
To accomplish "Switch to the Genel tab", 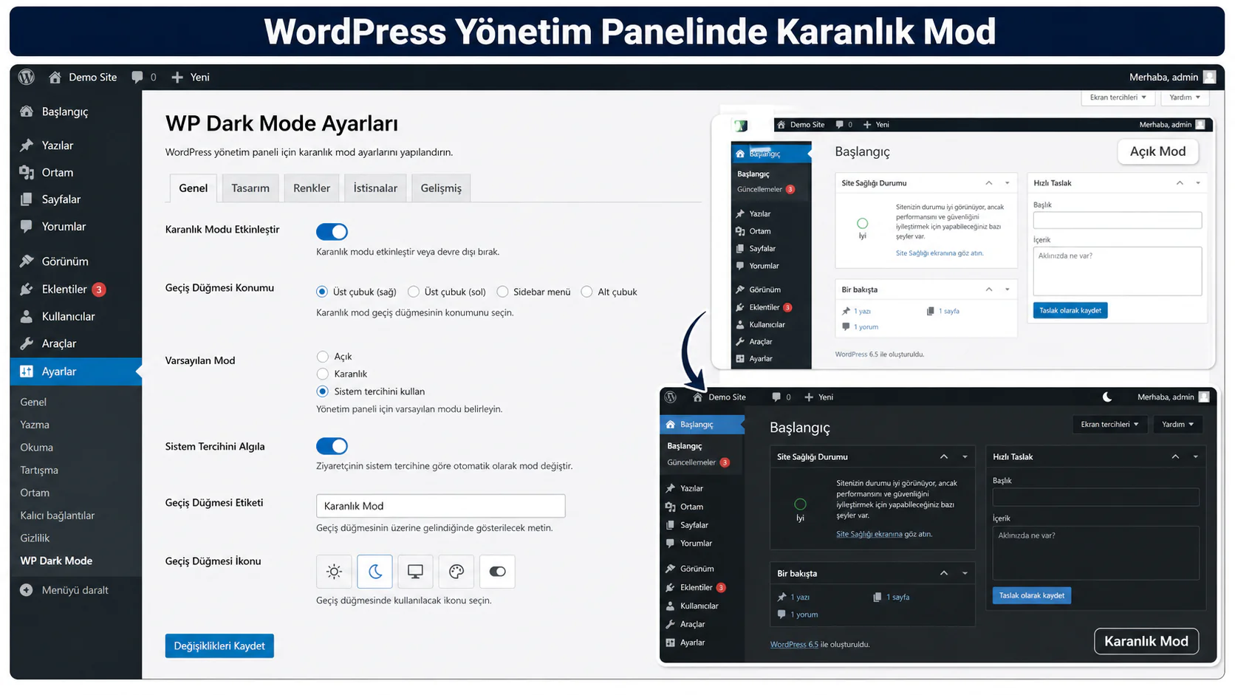I will click(x=194, y=188).
